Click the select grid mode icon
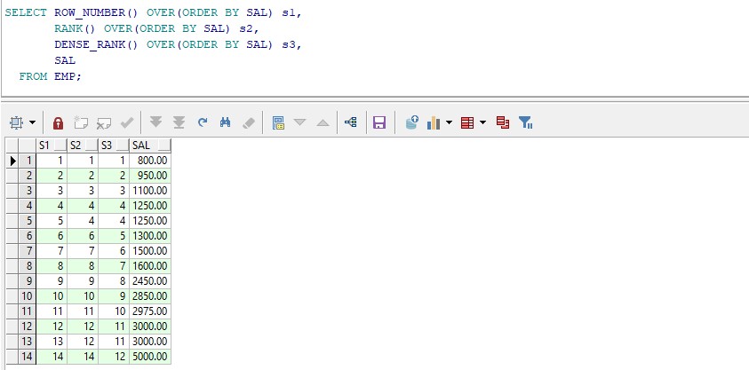The image size is (749, 370). point(16,123)
